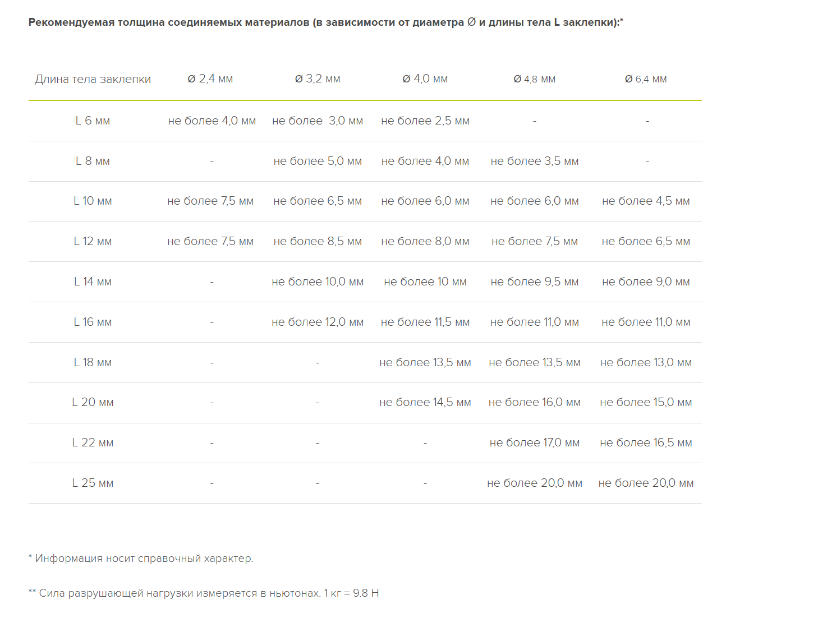This screenshot has width=818, height=618.
Task: Click the "не более 14,5 мм" cell
Action: point(425,402)
